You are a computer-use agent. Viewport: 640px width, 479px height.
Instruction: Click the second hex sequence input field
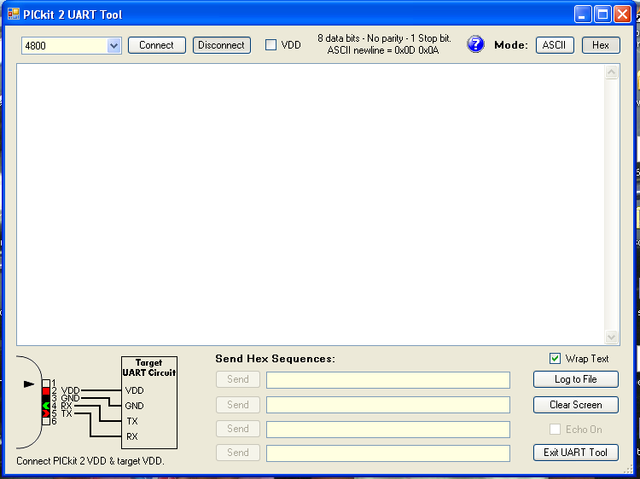[388, 405]
